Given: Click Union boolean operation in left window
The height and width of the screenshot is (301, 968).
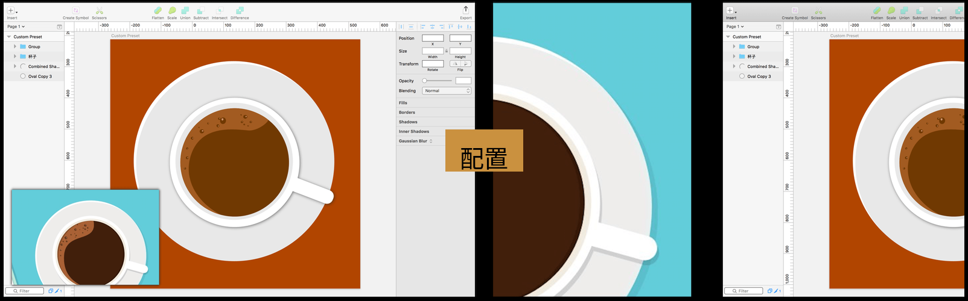Looking at the screenshot, I should click(x=185, y=11).
